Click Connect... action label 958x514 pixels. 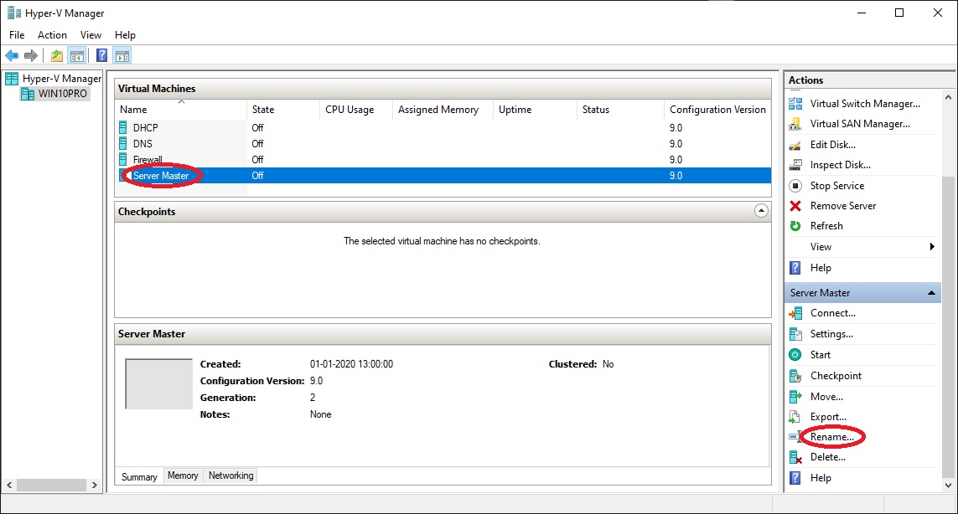pos(833,313)
